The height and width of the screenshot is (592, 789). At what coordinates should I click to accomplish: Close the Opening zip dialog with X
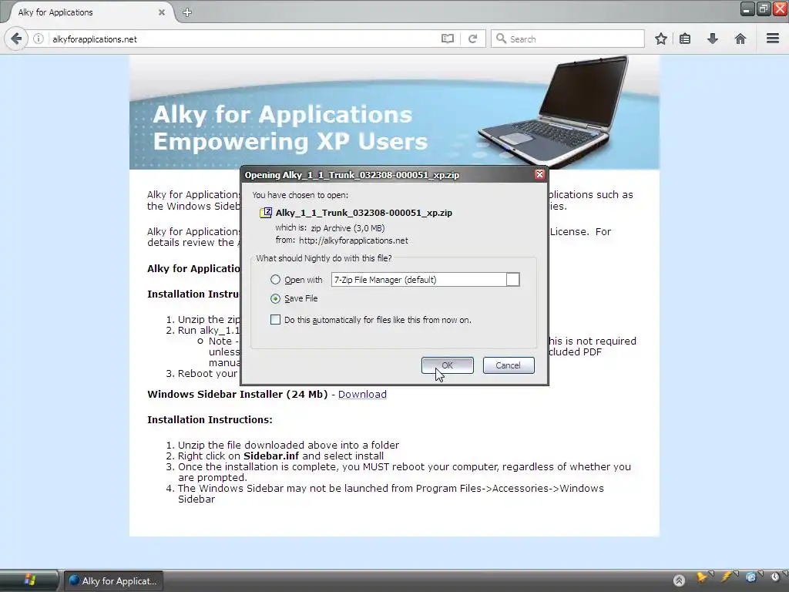(540, 175)
